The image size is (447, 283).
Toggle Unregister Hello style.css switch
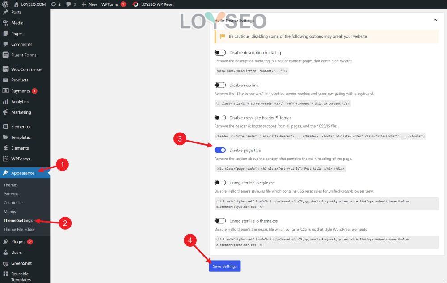click(x=220, y=183)
